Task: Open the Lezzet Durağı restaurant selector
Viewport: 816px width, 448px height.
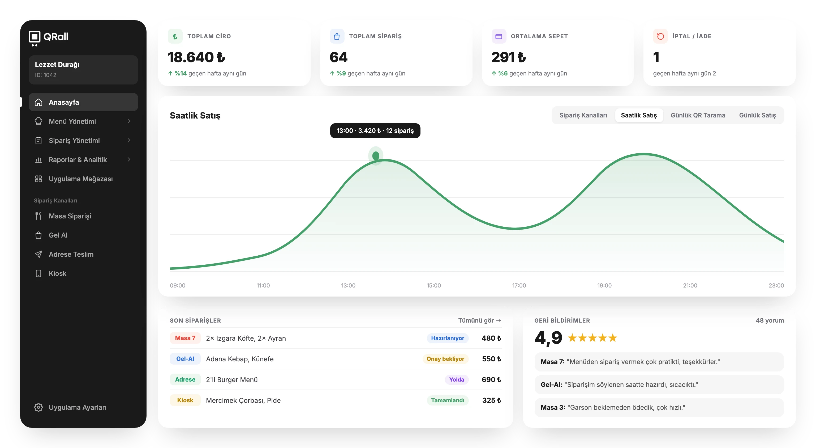Action: (83, 69)
